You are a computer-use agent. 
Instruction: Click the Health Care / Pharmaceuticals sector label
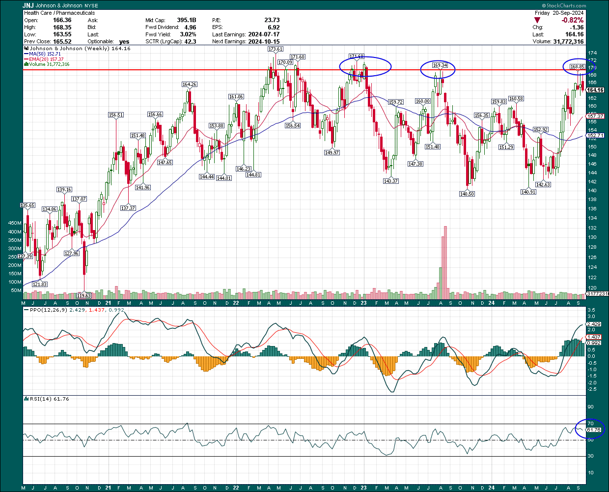(x=59, y=13)
